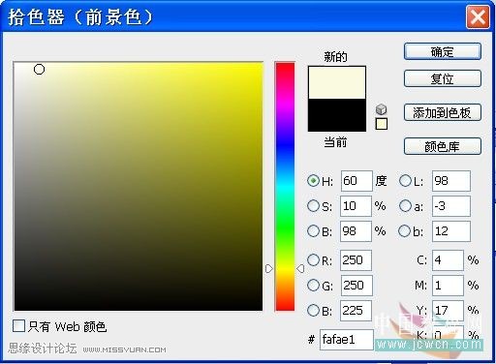Select the B blue radio button beside 225
This screenshot has width=496, height=364.
[x=313, y=311]
